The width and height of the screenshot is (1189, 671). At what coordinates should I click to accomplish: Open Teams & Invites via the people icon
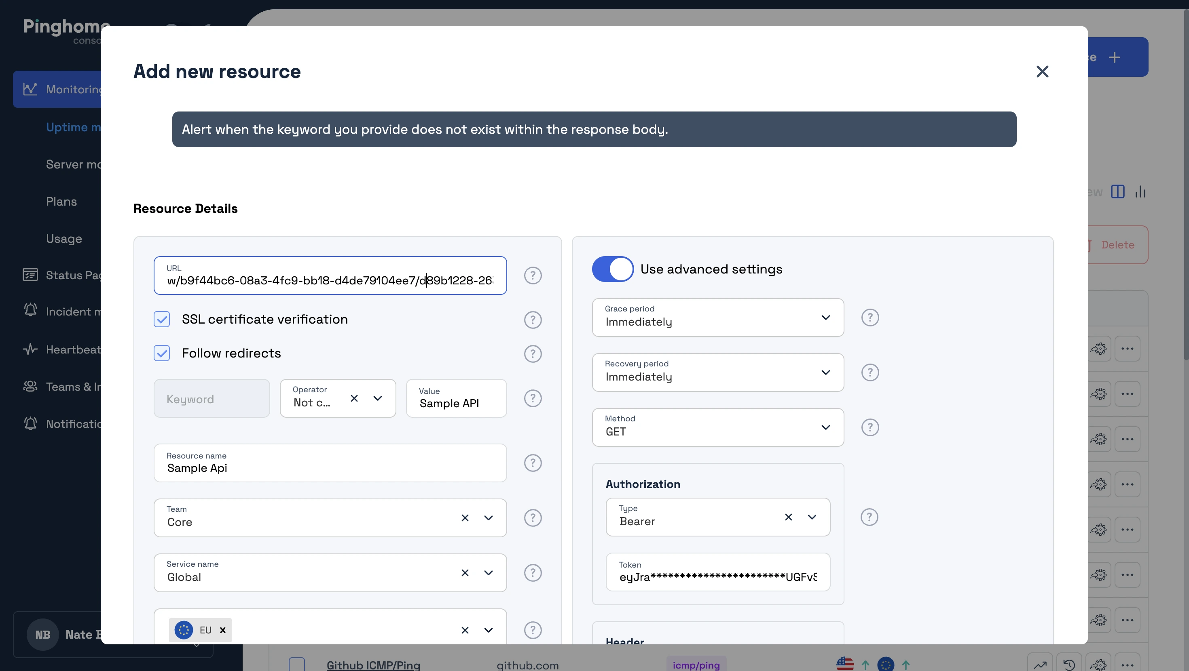tap(30, 387)
